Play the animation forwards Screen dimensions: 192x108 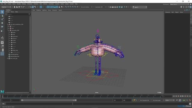point(183,96)
